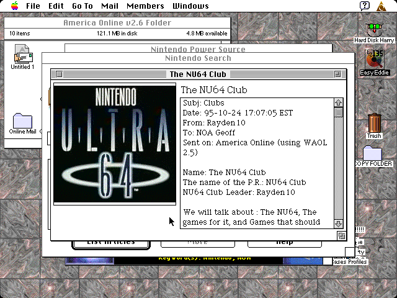Screen dimensions: 397x298
Task: Click the scroll up arrow in message text
Action: point(339,102)
